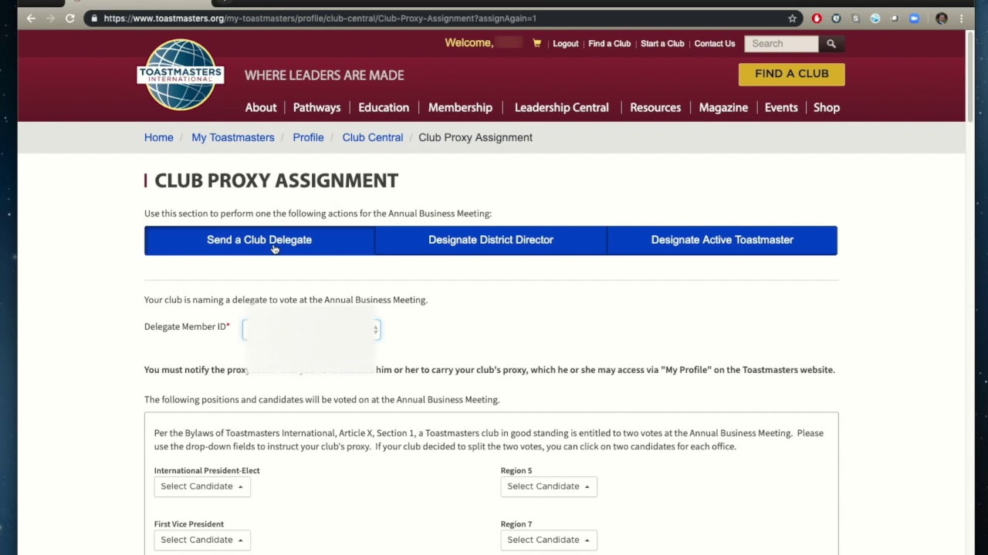Open the About menu
This screenshot has width=988, height=555.
click(261, 108)
